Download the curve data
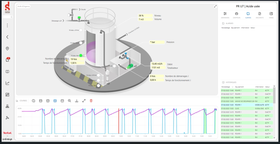The height and width of the screenshot is (144, 280). coord(77,101)
